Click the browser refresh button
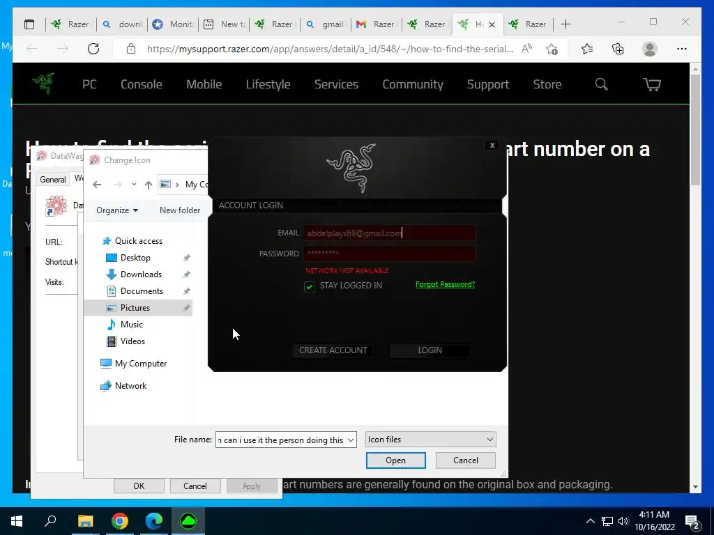Screen dimensions: 714x535 [93, 49]
